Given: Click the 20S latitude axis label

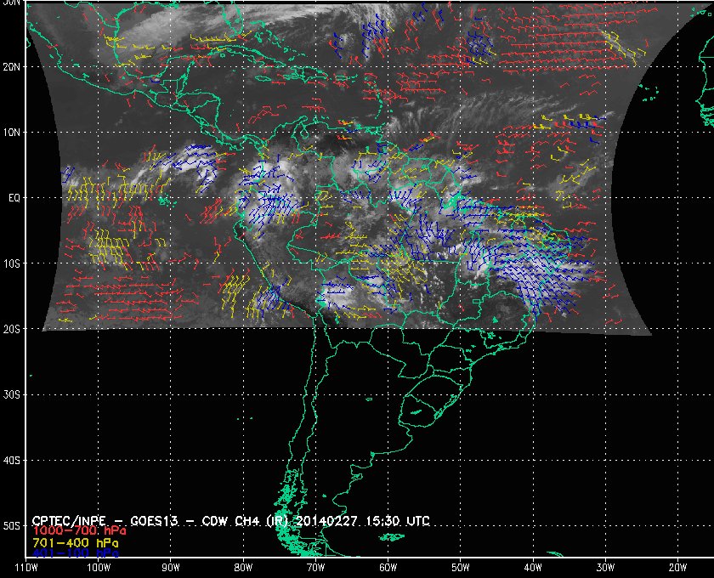Looking at the screenshot, I should (x=11, y=329).
